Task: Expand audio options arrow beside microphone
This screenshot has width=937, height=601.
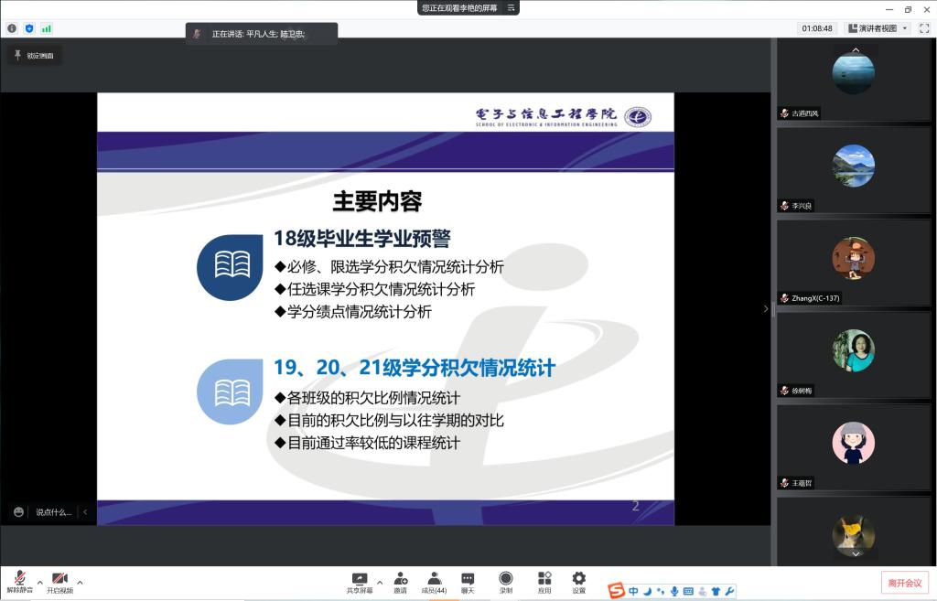Action: 39,583
